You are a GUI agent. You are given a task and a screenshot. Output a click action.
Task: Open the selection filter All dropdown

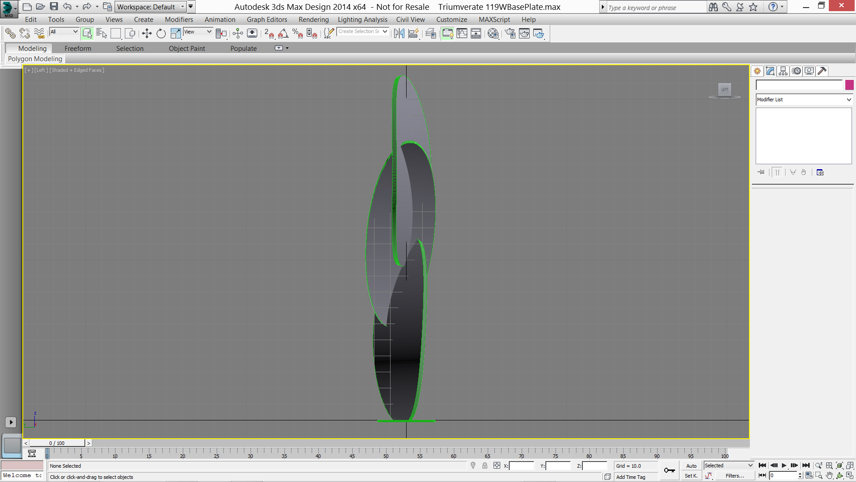click(x=64, y=32)
